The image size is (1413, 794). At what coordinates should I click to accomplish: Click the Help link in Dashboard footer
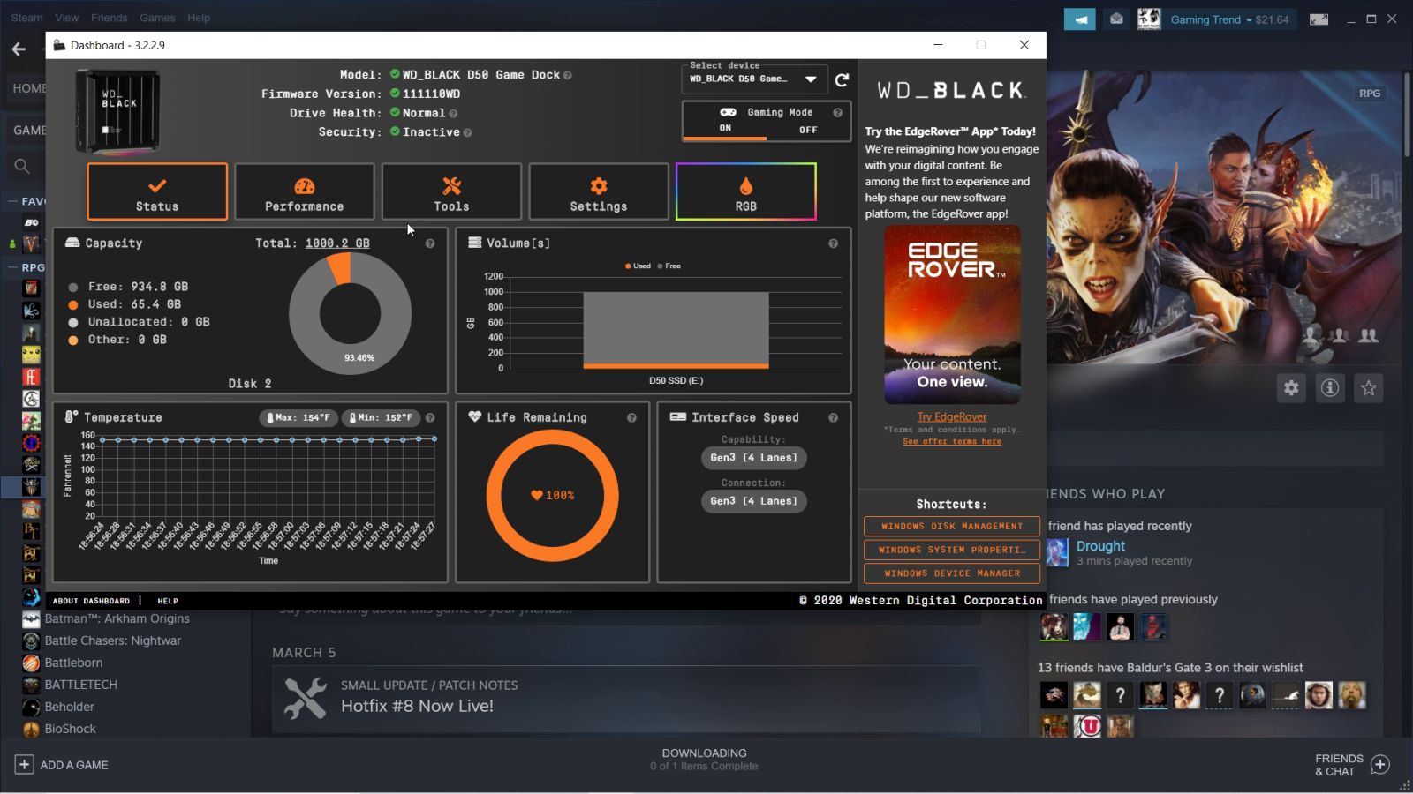[168, 601]
